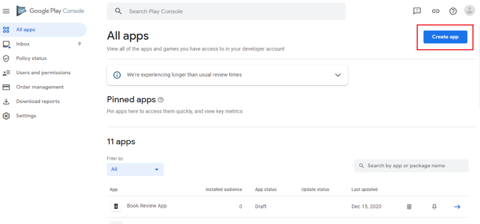
Task: Open the account avatar menu
Action: tap(469, 11)
